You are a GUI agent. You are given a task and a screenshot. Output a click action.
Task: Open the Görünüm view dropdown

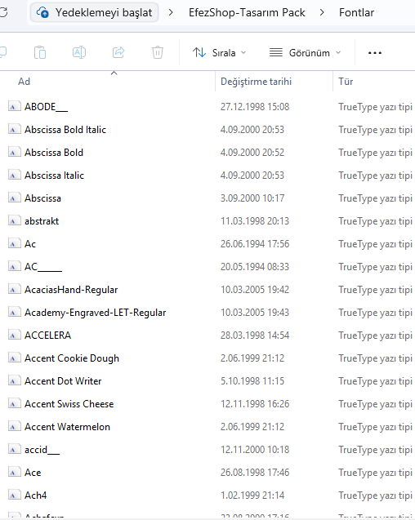tap(305, 52)
